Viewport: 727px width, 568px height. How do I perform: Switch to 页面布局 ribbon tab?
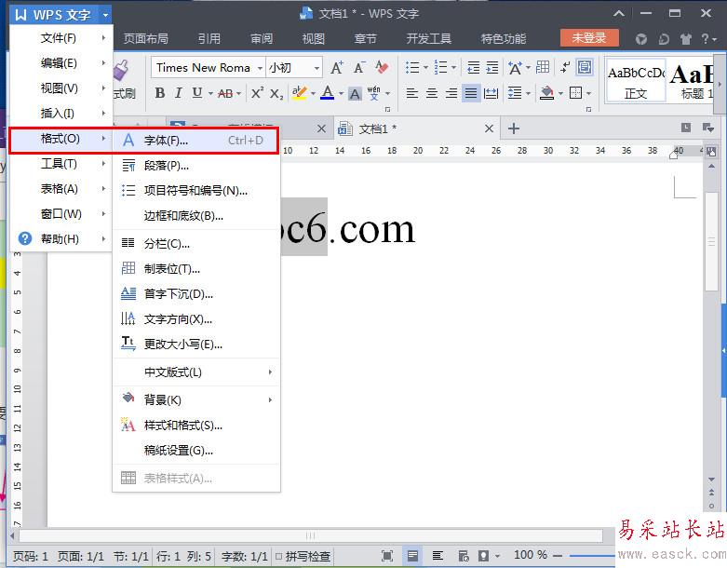pos(145,38)
